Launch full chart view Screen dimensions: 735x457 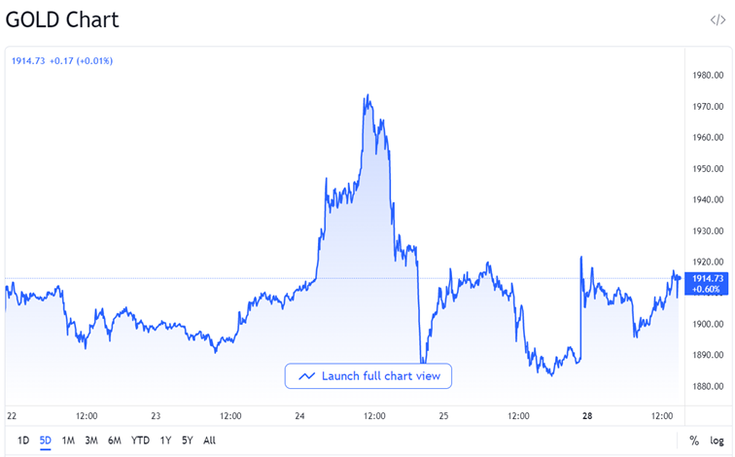tap(368, 376)
